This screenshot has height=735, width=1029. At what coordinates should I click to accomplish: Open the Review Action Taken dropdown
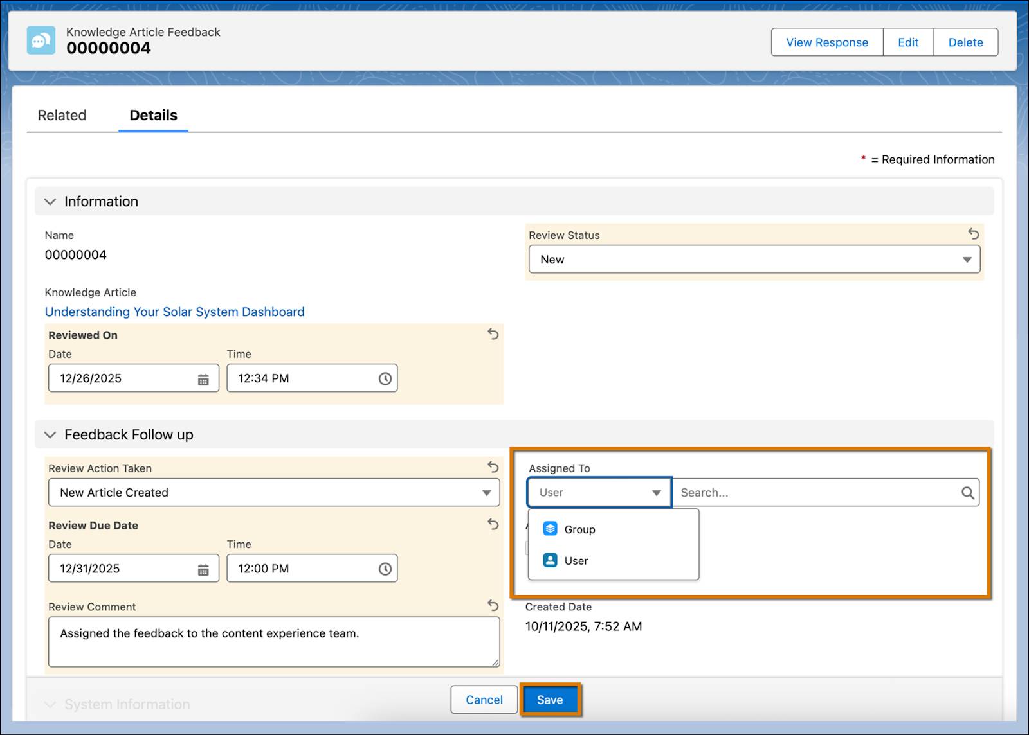pyautogui.click(x=274, y=493)
